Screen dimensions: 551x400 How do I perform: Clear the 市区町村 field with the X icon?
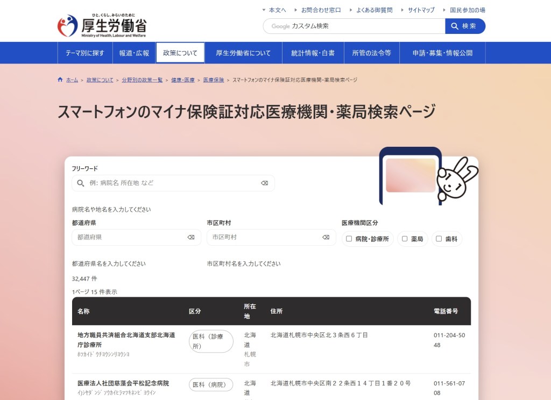(x=326, y=237)
